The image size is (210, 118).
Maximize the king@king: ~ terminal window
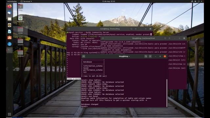160,56
